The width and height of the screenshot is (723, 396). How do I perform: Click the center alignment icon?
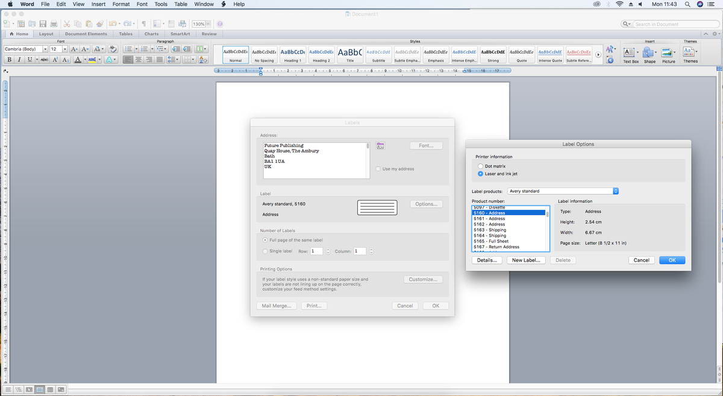(139, 59)
